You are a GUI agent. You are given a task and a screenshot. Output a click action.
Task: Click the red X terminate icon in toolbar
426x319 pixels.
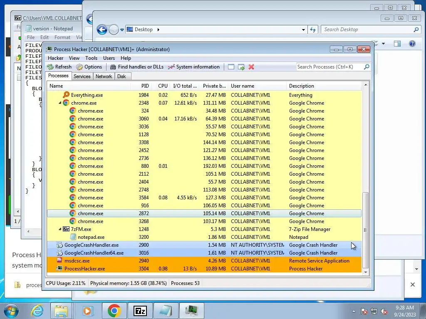251,67
